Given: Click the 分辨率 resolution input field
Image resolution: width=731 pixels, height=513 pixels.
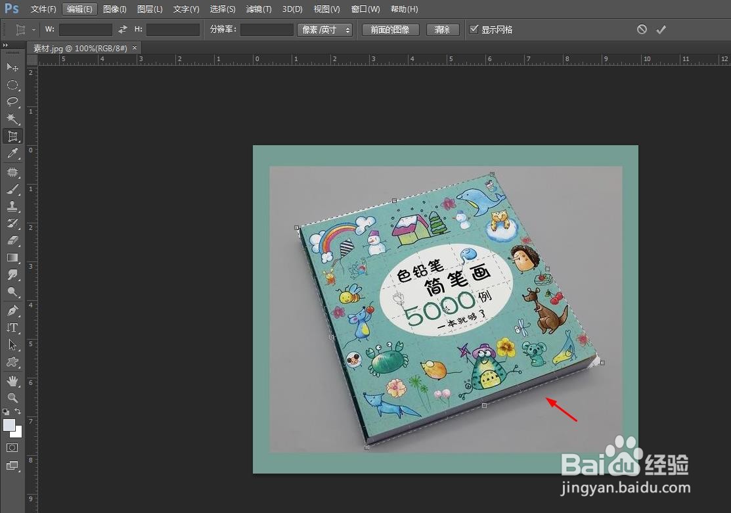Looking at the screenshot, I should pyautogui.click(x=267, y=30).
